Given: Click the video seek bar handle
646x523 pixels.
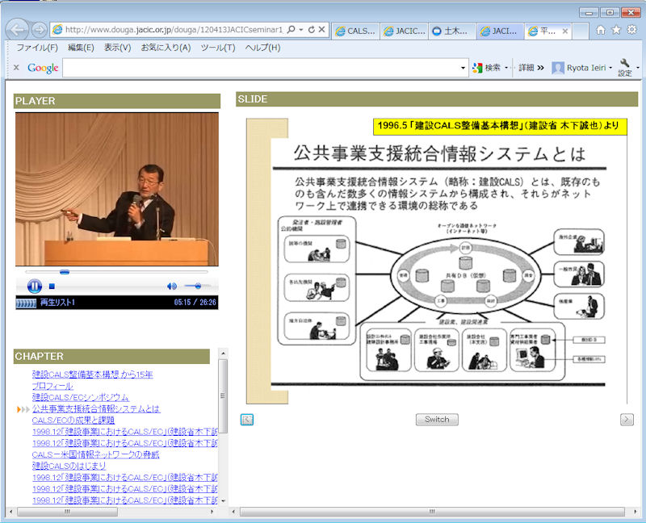Looking at the screenshot, I should point(65,272).
